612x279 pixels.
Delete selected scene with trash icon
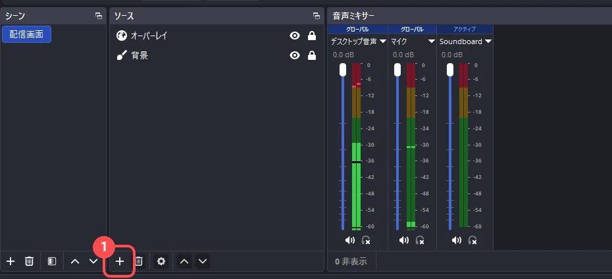click(x=29, y=261)
